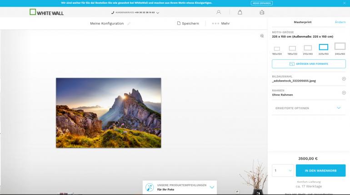
Task: Open the shopping bag icon
Action: 240,12
